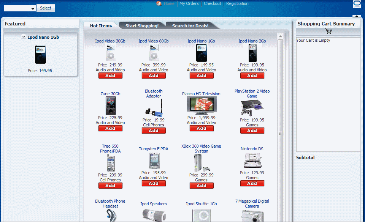
Task: Open Bluetooth Phone Headset title link
Action: [x=110, y=204]
